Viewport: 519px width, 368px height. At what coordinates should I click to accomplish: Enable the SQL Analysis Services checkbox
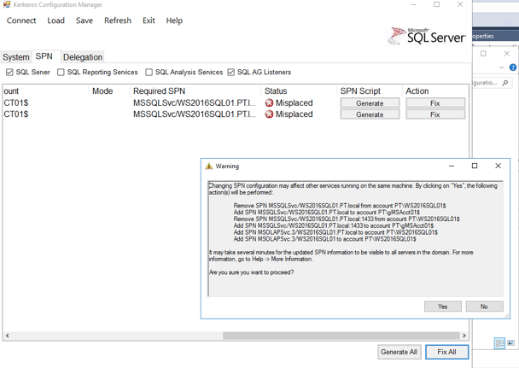(149, 73)
